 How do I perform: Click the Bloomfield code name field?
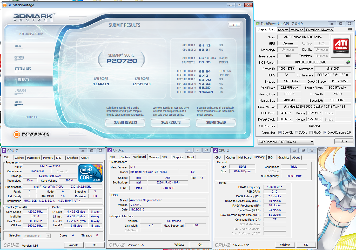(37, 171)
